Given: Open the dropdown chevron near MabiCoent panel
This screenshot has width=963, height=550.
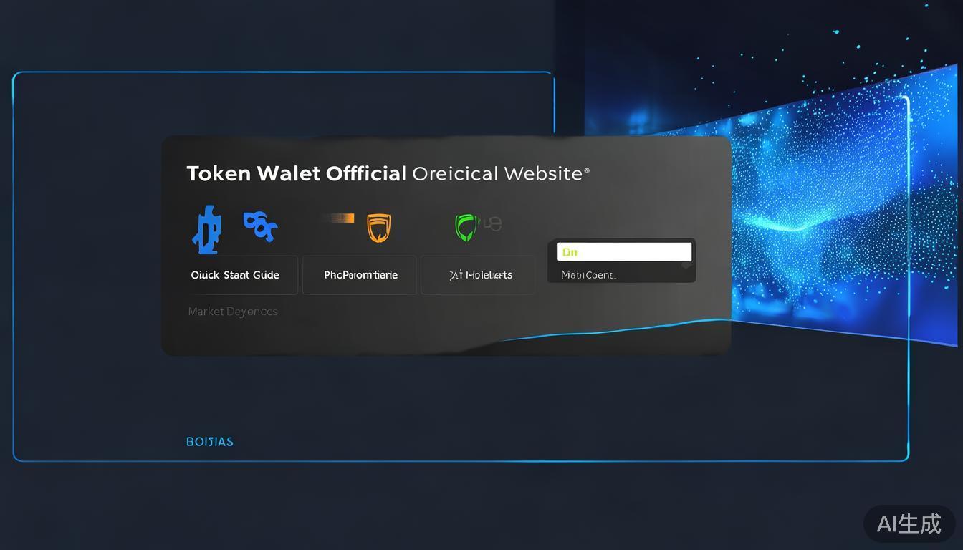Looking at the screenshot, I should [685, 266].
